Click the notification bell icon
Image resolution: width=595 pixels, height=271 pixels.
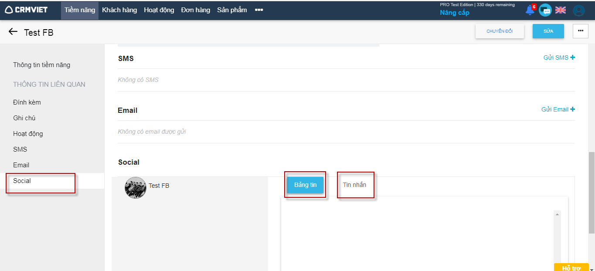click(x=530, y=10)
